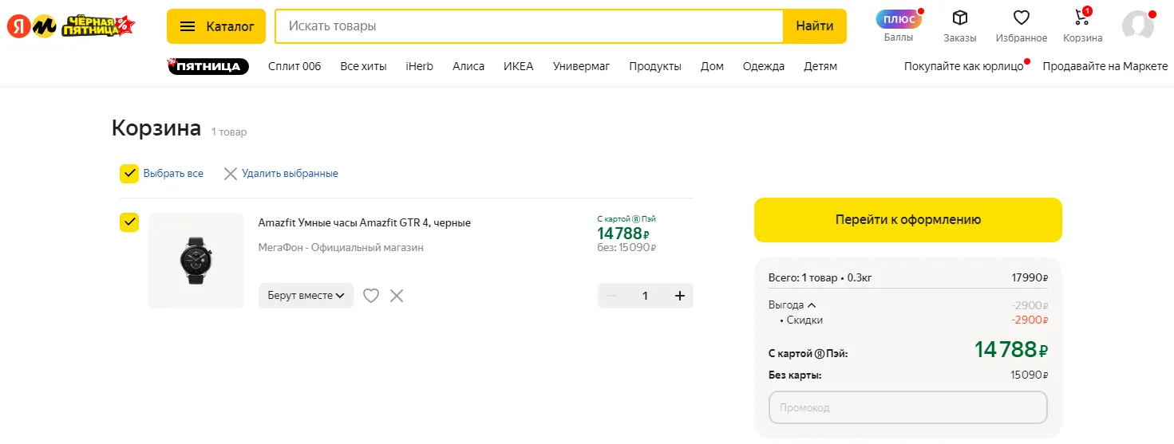Open Favorites heart icon in header

coord(1021,18)
